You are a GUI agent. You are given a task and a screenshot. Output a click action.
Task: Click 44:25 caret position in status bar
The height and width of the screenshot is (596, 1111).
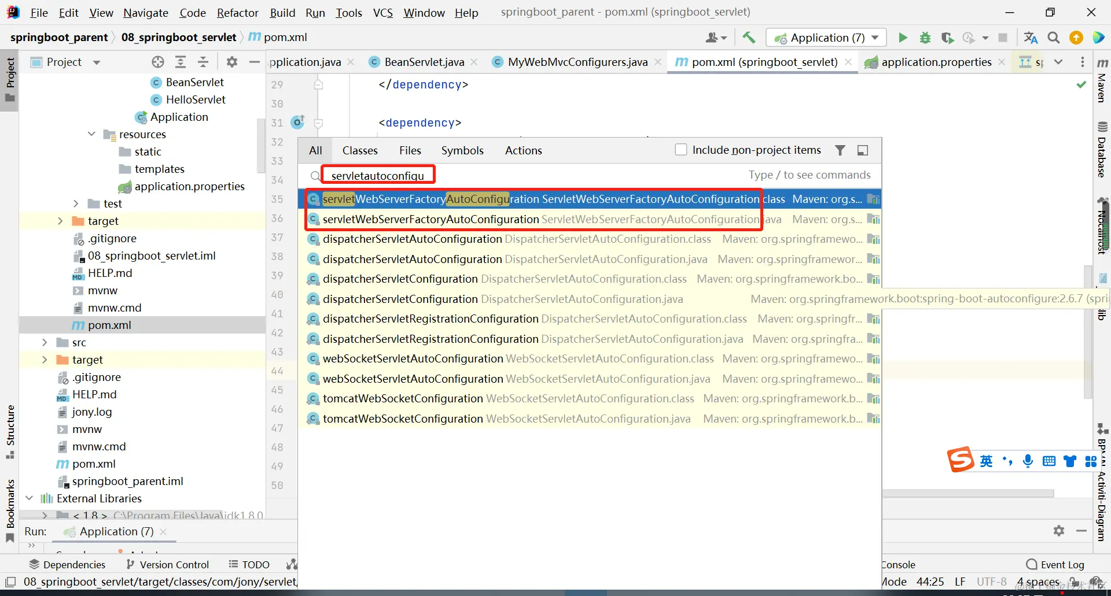tap(930, 582)
